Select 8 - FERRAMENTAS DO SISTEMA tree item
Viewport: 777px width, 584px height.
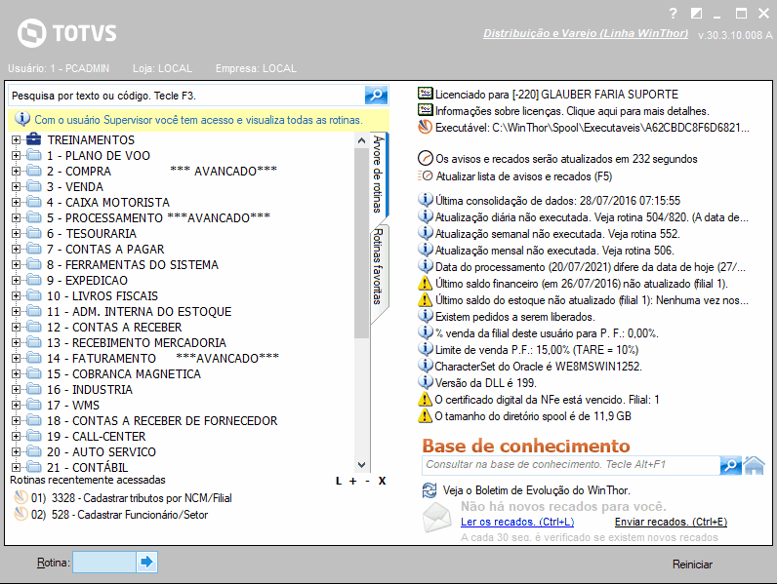tap(133, 265)
